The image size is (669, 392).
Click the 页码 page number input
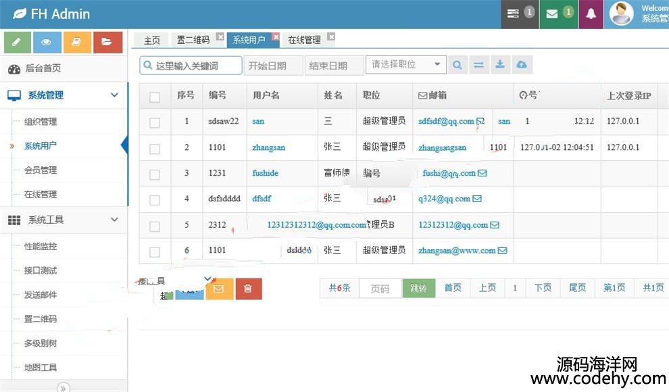(x=380, y=289)
